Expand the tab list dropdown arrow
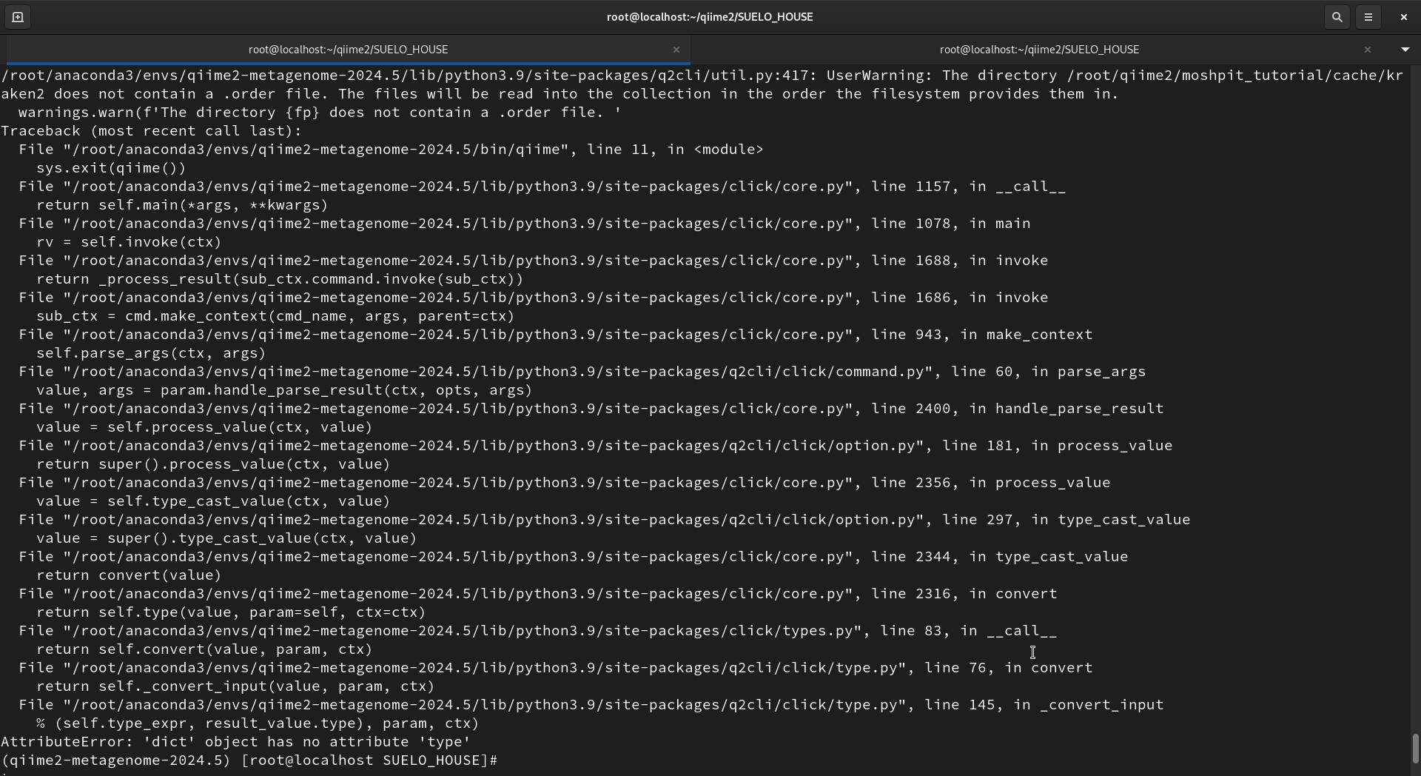This screenshot has width=1421, height=776. click(1405, 50)
